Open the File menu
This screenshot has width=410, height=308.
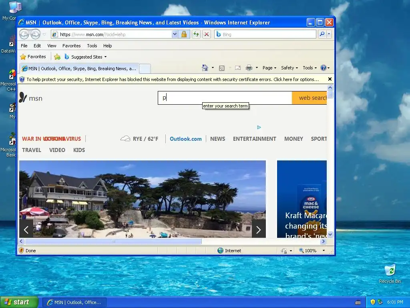[x=24, y=46]
